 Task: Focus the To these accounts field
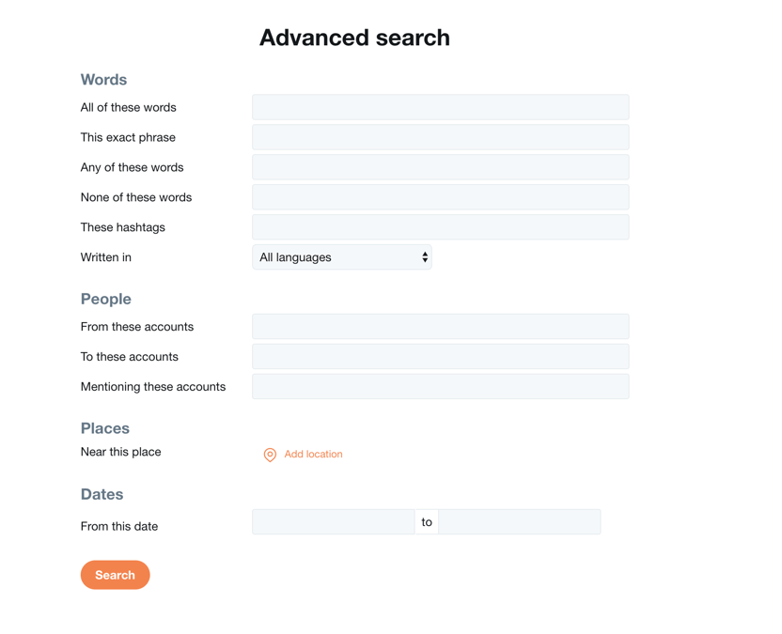[441, 356]
